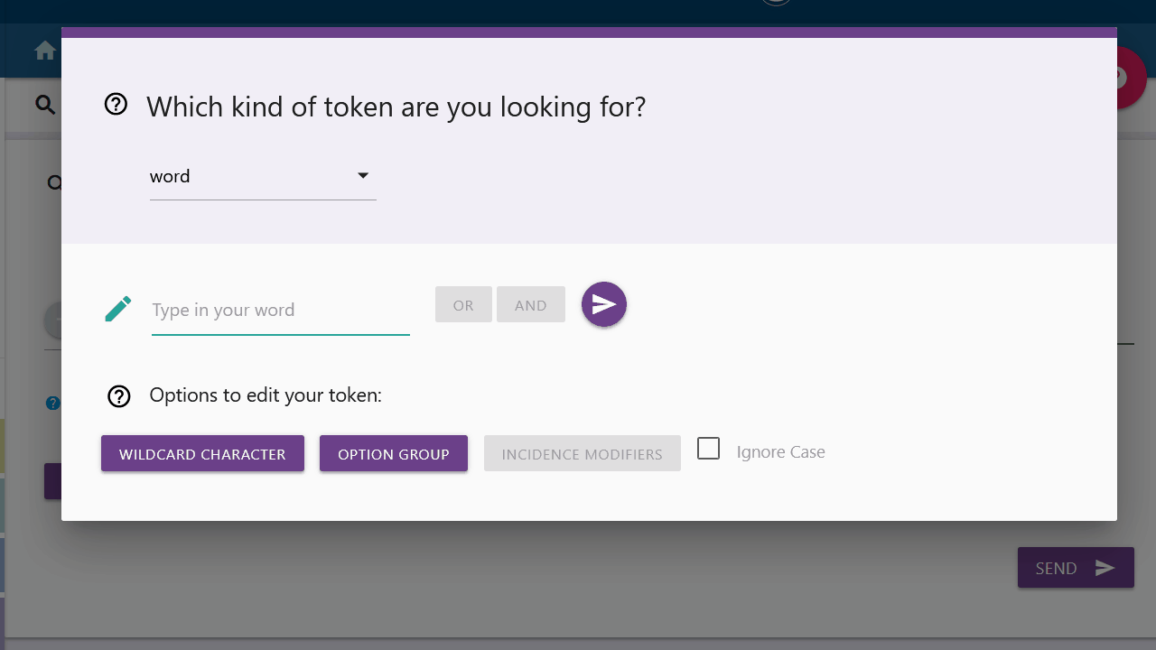The width and height of the screenshot is (1156, 650).
Task: Click the INCIDENCE MODIFIERS button
Action: pyautogui.click(x=582, y=454)
